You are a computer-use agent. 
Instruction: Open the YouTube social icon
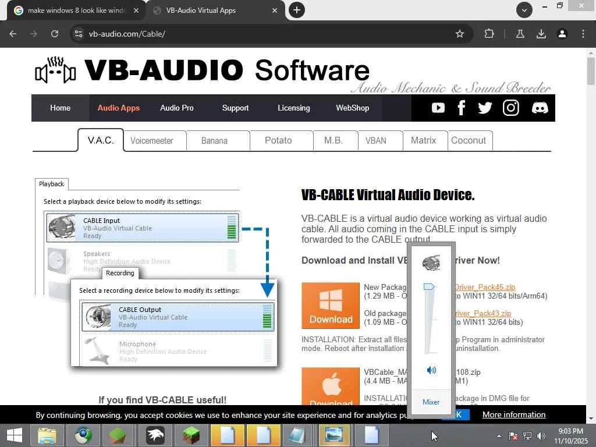(438, 108)
